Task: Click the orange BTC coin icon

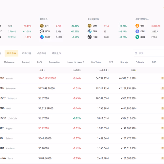Action: coord(137,26)
